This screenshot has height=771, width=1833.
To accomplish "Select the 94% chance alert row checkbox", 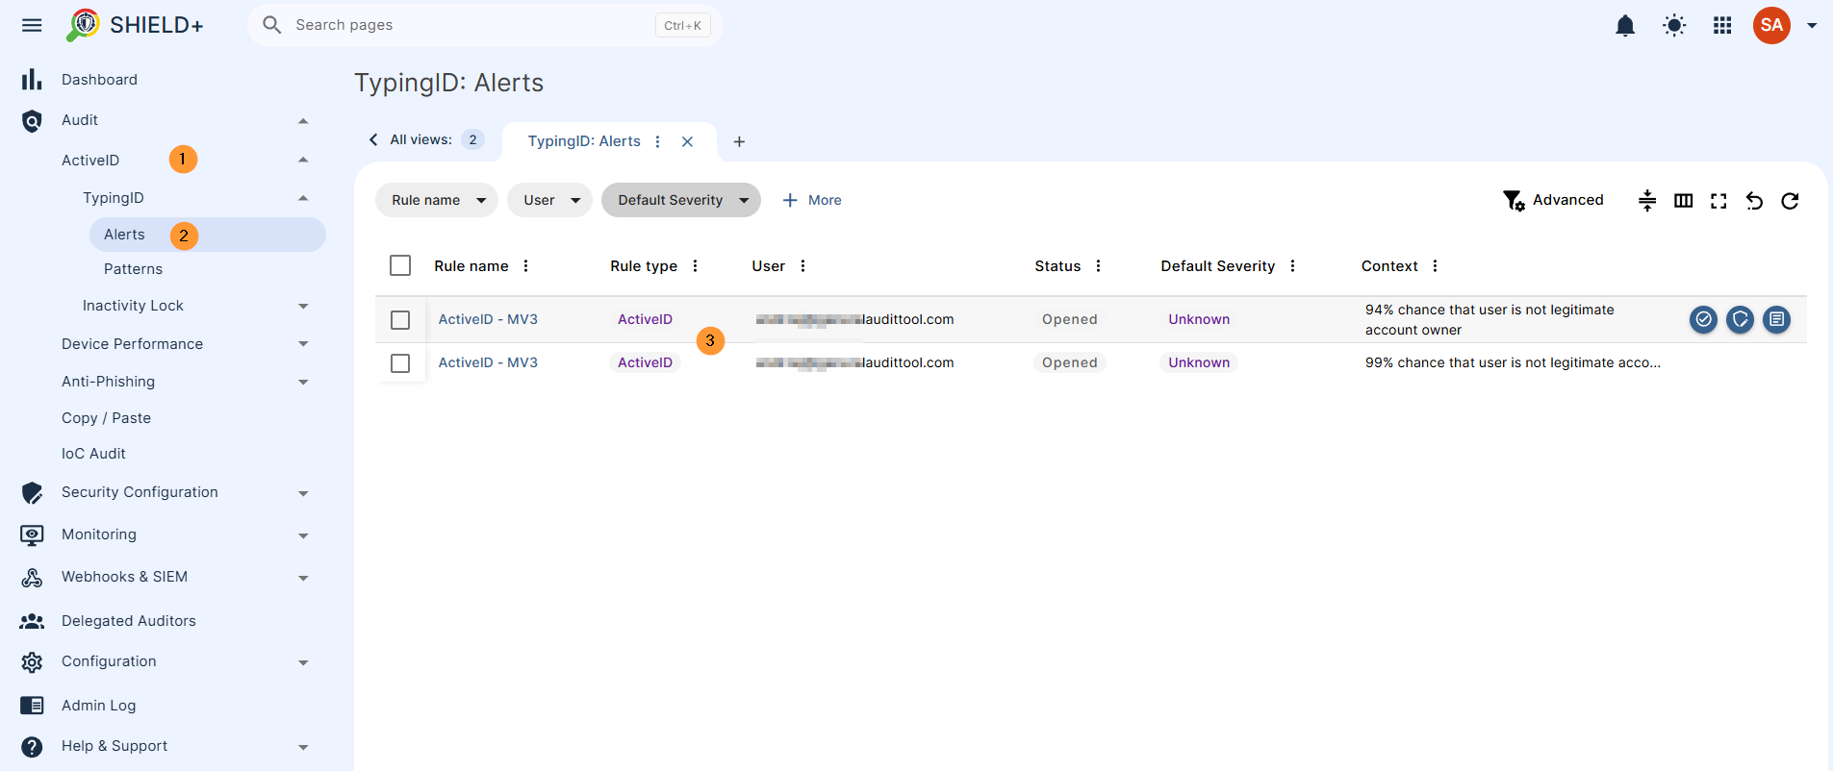I will (400, 320).
